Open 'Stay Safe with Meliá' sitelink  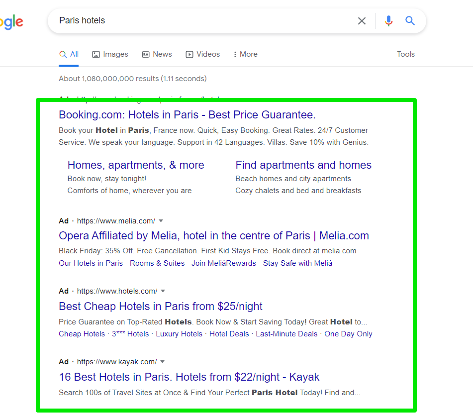(x=297, y=263)
